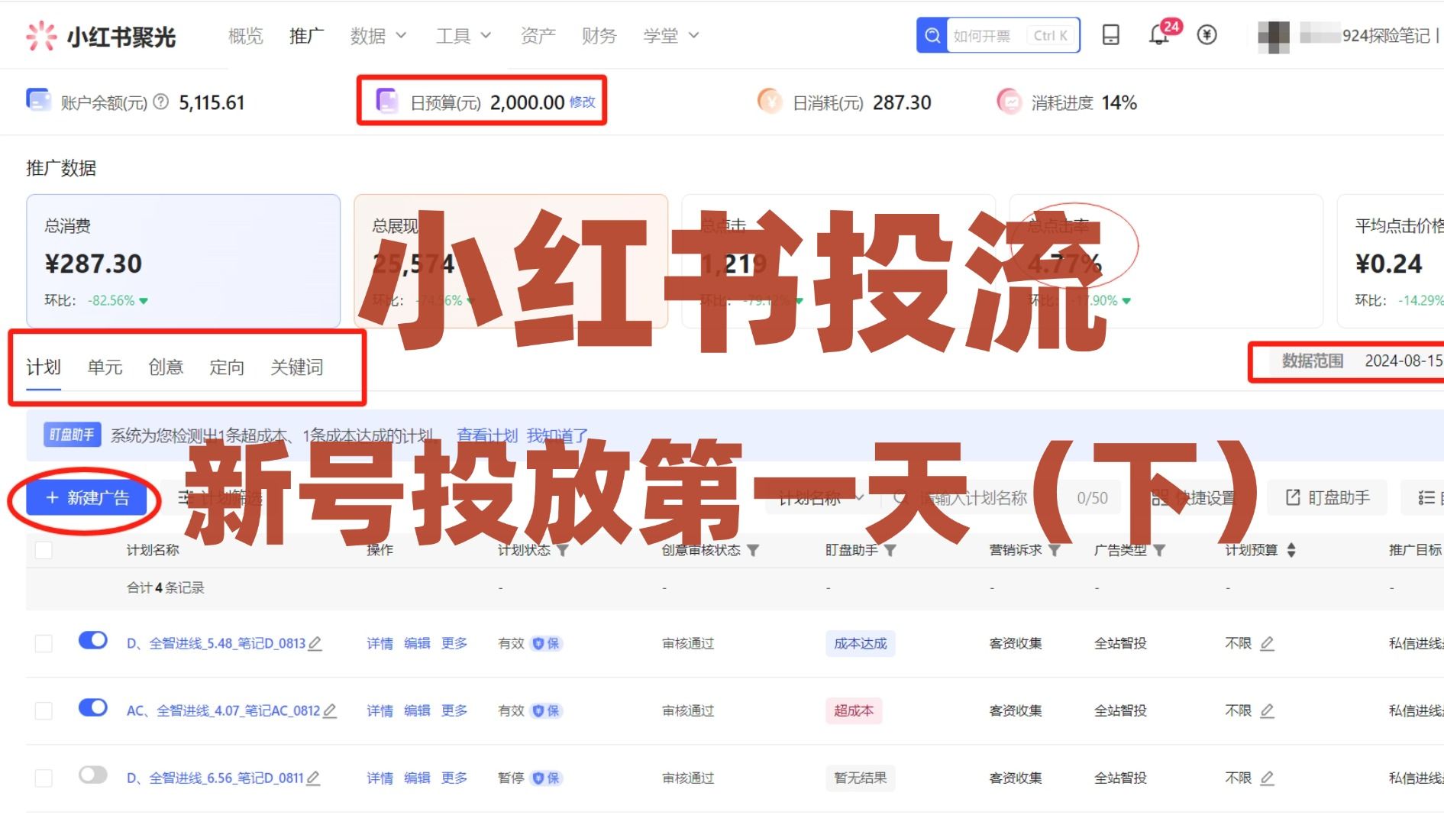Enable paused plan D_全智进线_6.56
The image size is (1444, 825).
[93, 775]
